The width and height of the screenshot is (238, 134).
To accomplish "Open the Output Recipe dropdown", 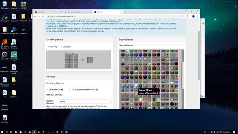I will (x=85, y=102).
